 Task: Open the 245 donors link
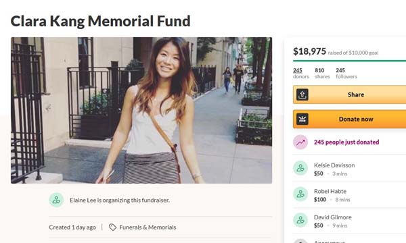point(301,73)
